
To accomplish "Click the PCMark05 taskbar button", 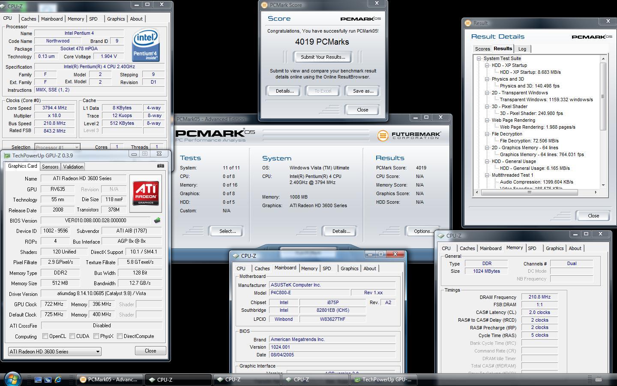I will (109, 380).
